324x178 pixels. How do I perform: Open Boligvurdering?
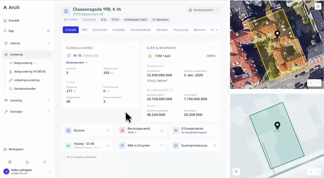(x=23, y=63)
